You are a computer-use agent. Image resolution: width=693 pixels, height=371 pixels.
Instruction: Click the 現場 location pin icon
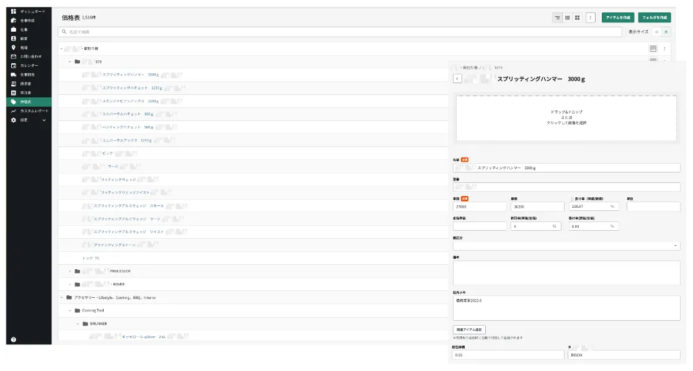coord(13,48)
